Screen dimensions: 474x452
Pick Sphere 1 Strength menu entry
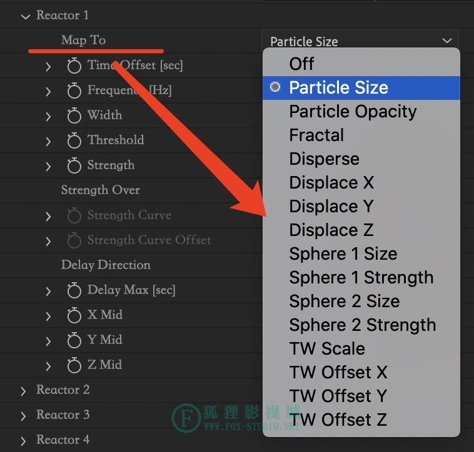click(361, 278)
